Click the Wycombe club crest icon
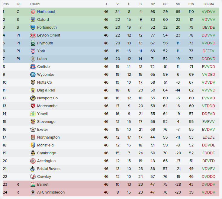The height and width of the screenshot is (199, 222). pyautogui.click(x=33, y=75)
